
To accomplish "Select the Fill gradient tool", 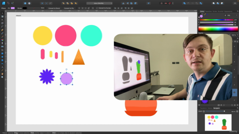I will click(2, 40).
